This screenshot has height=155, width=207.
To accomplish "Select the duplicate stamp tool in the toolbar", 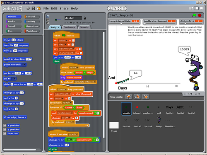I will point(110,9).
